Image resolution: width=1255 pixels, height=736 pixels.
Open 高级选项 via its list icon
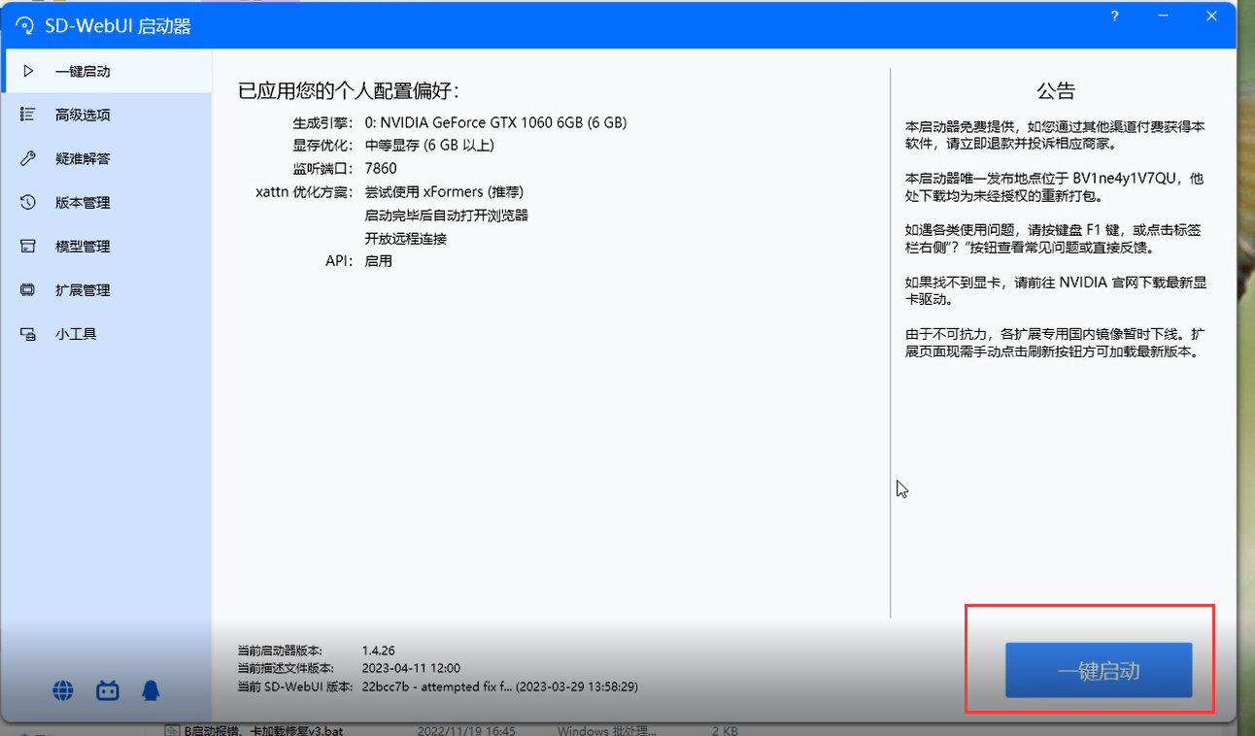pyautogui.click(x=28, y=115)
